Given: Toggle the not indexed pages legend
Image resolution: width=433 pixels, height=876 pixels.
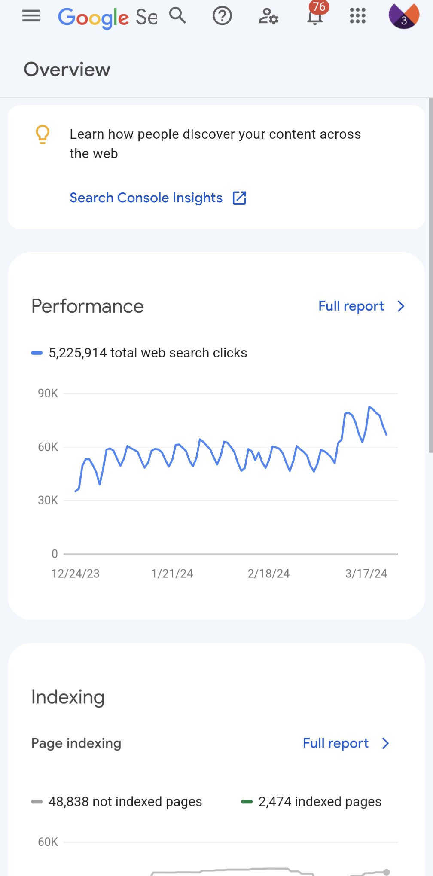Looking at the screenshot, I should [117, 802].
